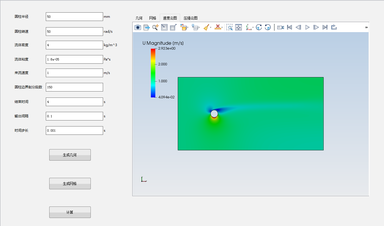Click the orientation axes widget in viewer
This screenshot has height=226, width=384.
144,179
